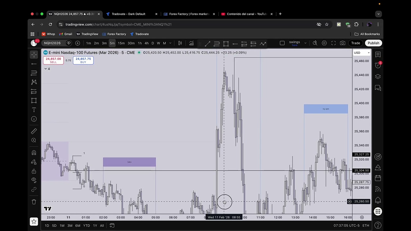Open the emoji icons tool
This screenshot has height=231, width=411.
click(x=34, y=119)
